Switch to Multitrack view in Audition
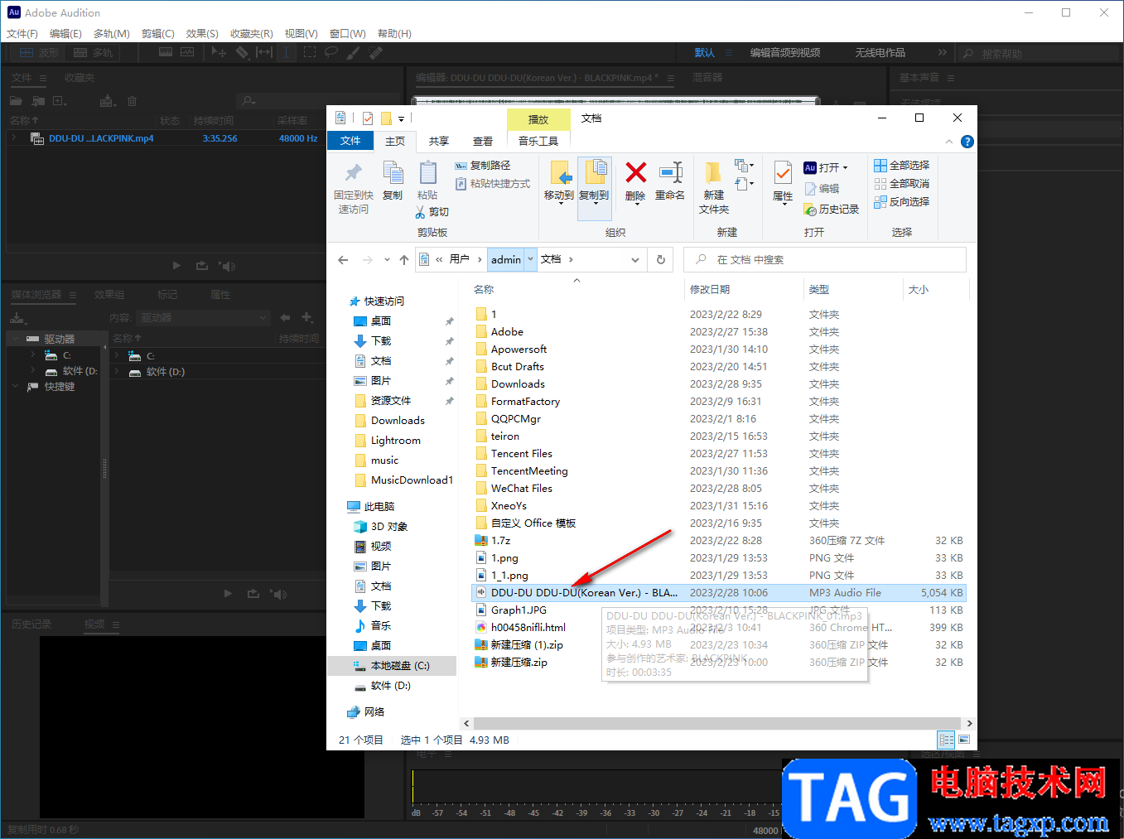 93,52
